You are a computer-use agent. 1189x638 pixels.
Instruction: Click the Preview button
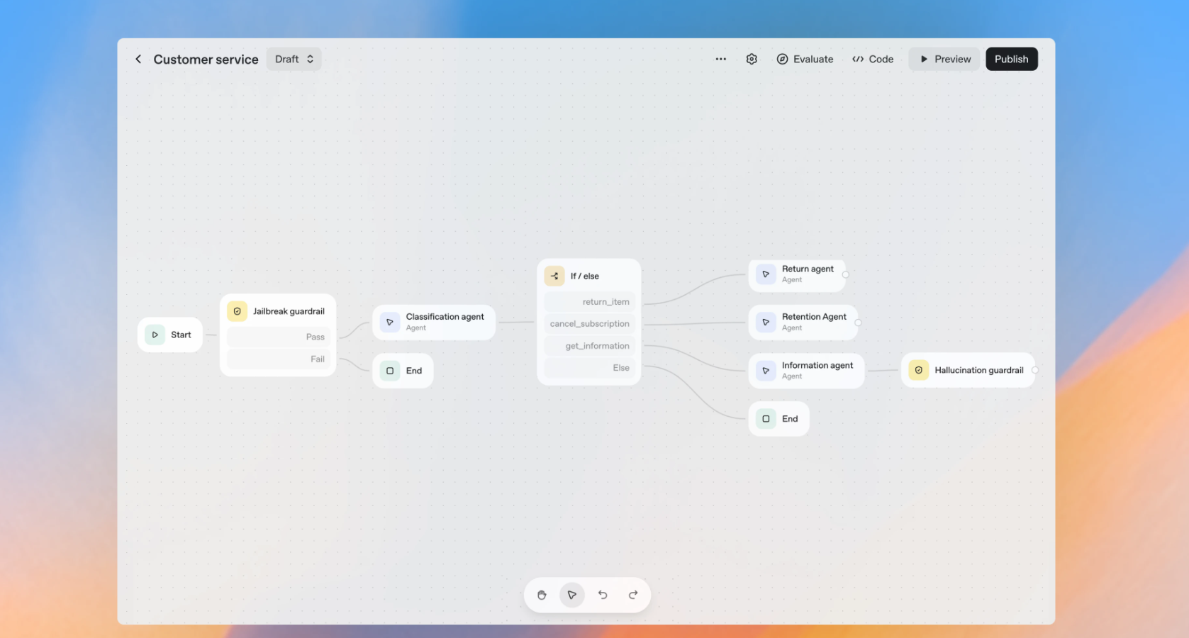click(944, 59)
